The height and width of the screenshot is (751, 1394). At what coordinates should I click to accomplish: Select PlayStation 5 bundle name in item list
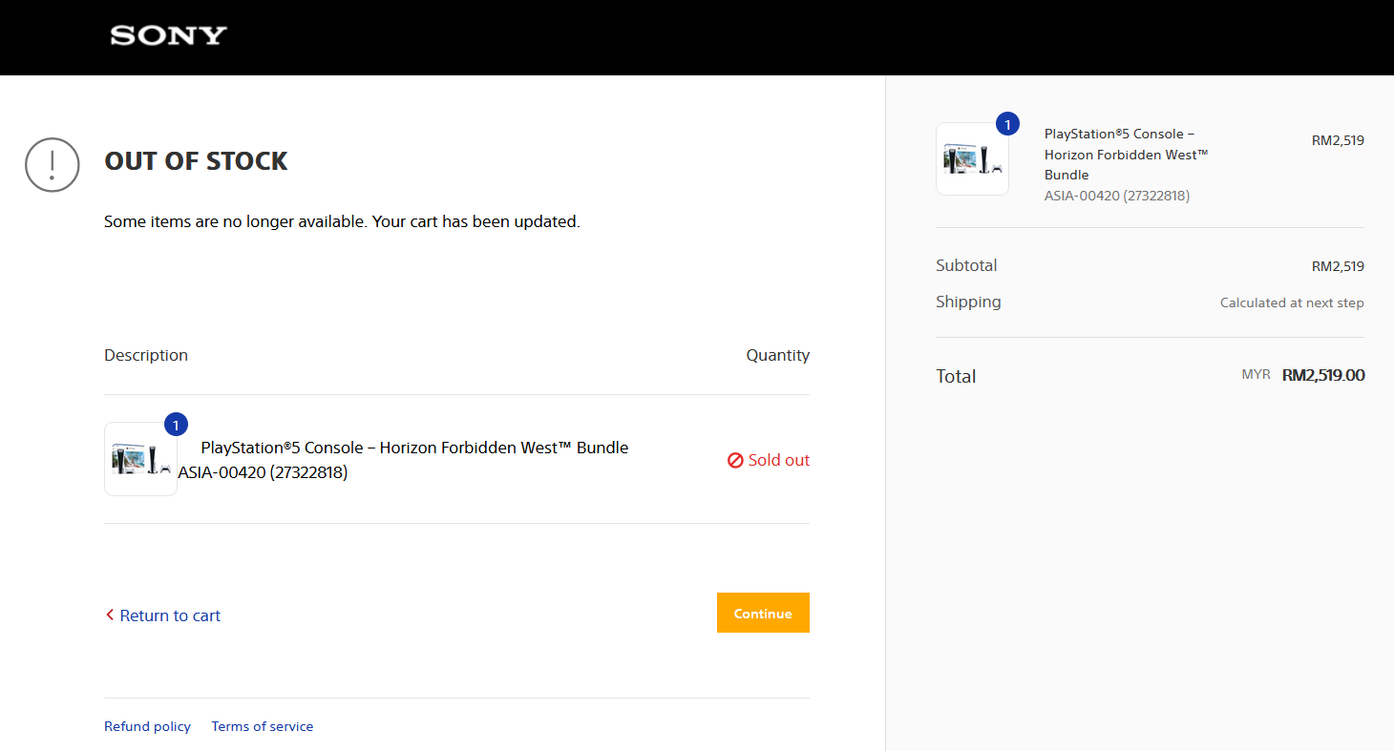coord(414,448)
